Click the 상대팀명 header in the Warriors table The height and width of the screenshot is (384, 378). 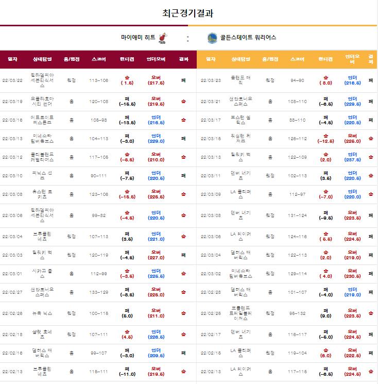240,59
